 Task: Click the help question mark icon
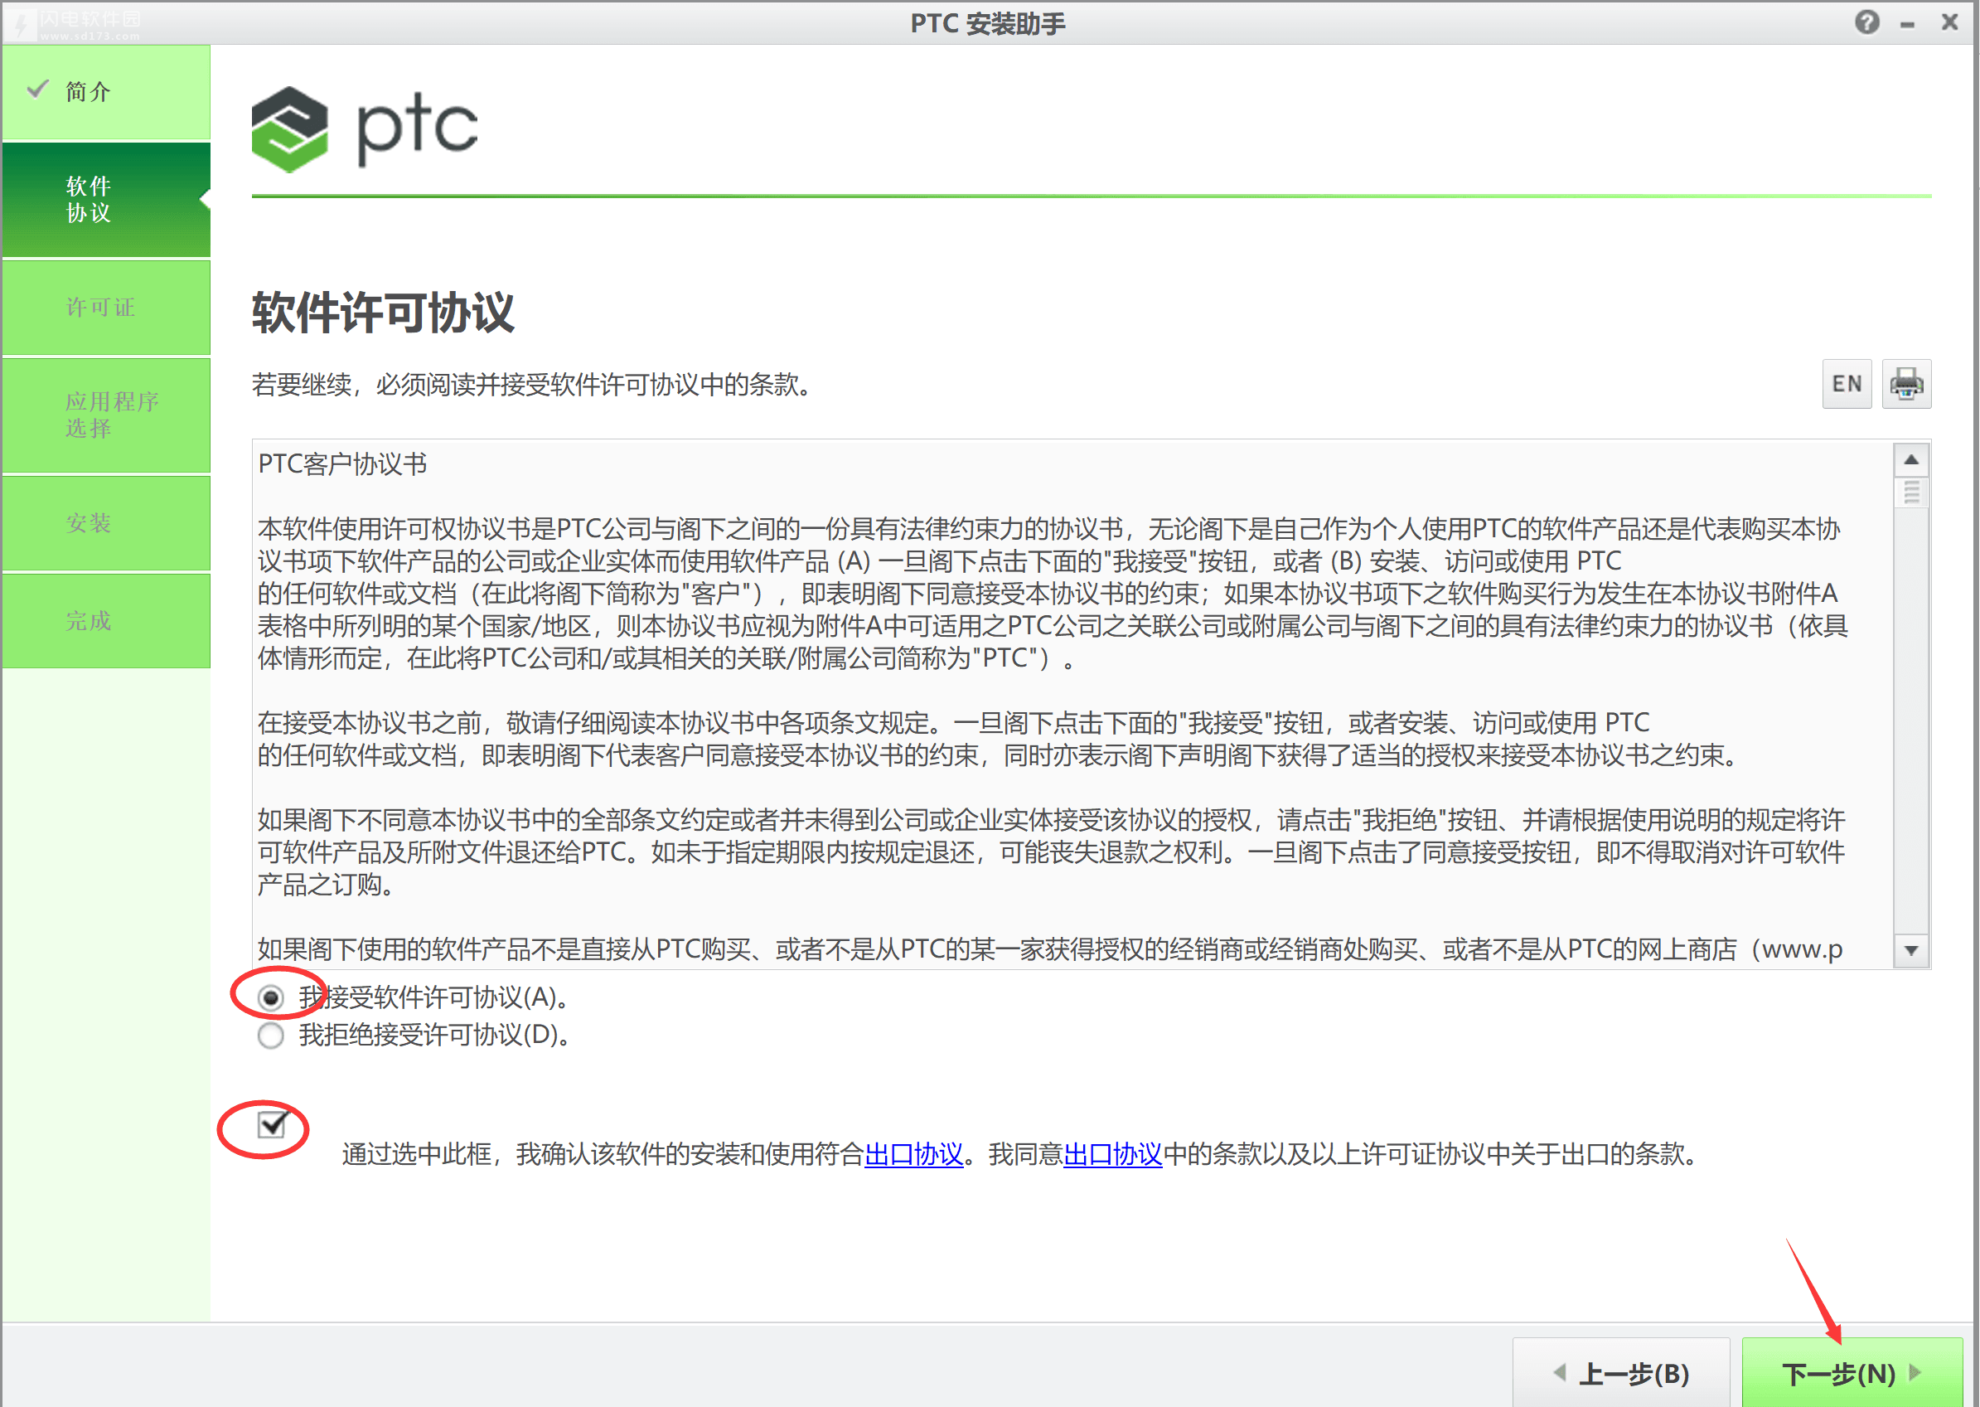(1866, 22)
